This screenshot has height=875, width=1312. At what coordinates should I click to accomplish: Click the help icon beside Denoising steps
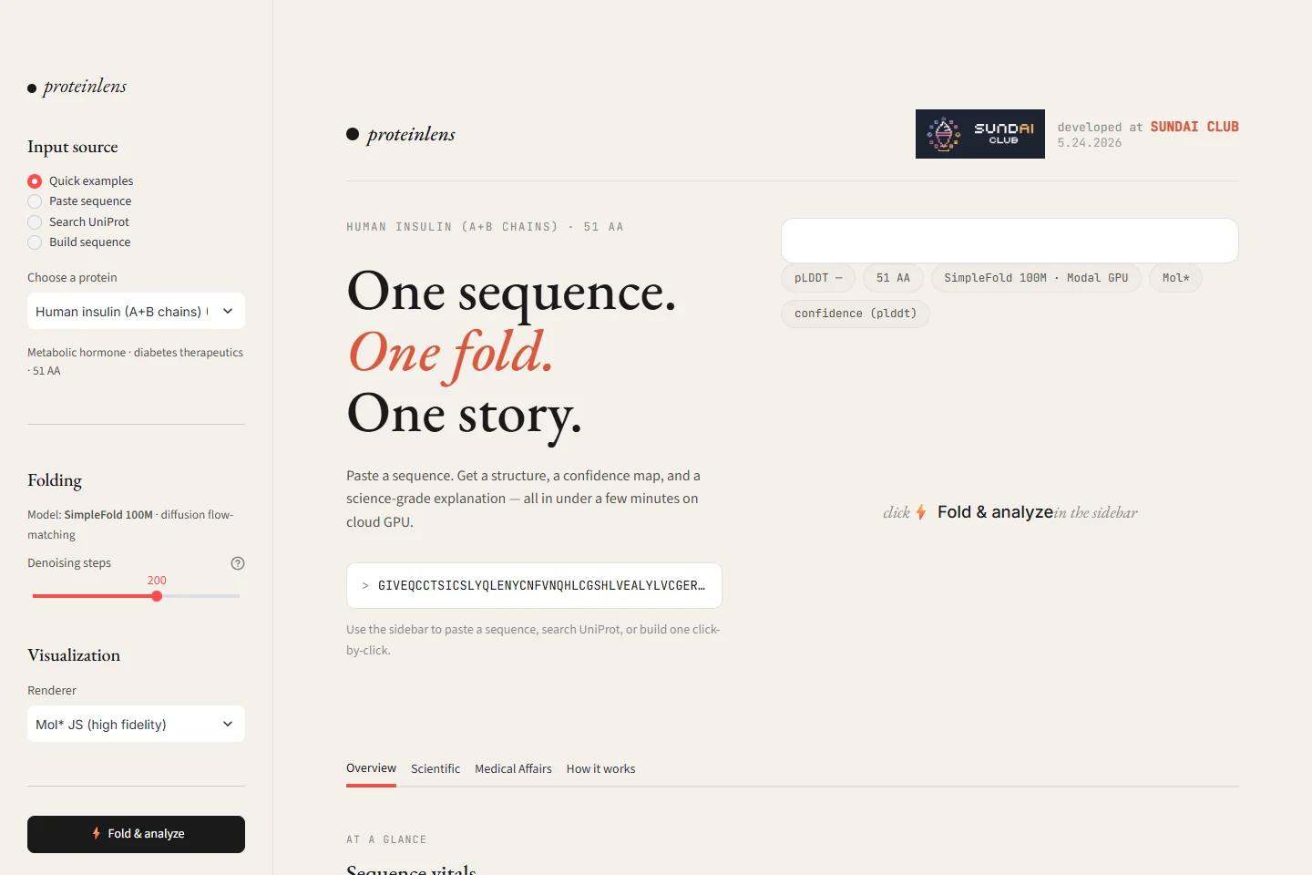click(x=238, y=563)
